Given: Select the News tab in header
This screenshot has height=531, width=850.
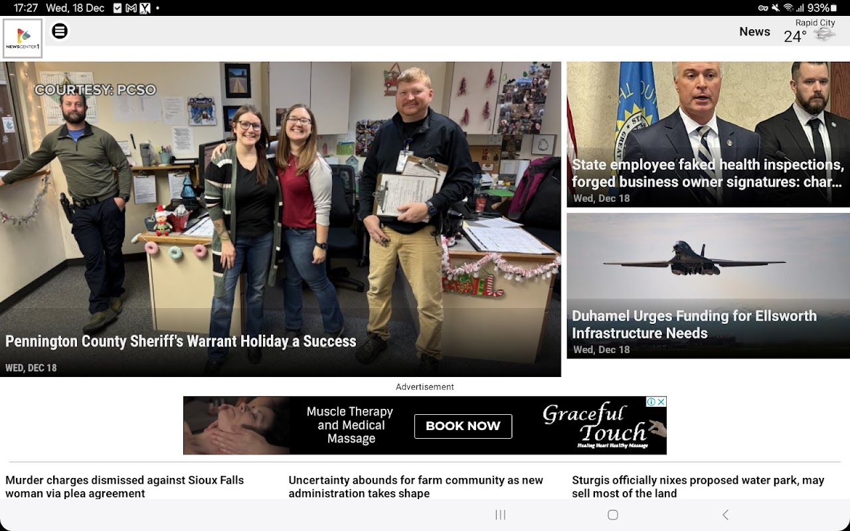Looking at the screenshot, I should pyautogui.click(x=754, y=31).
